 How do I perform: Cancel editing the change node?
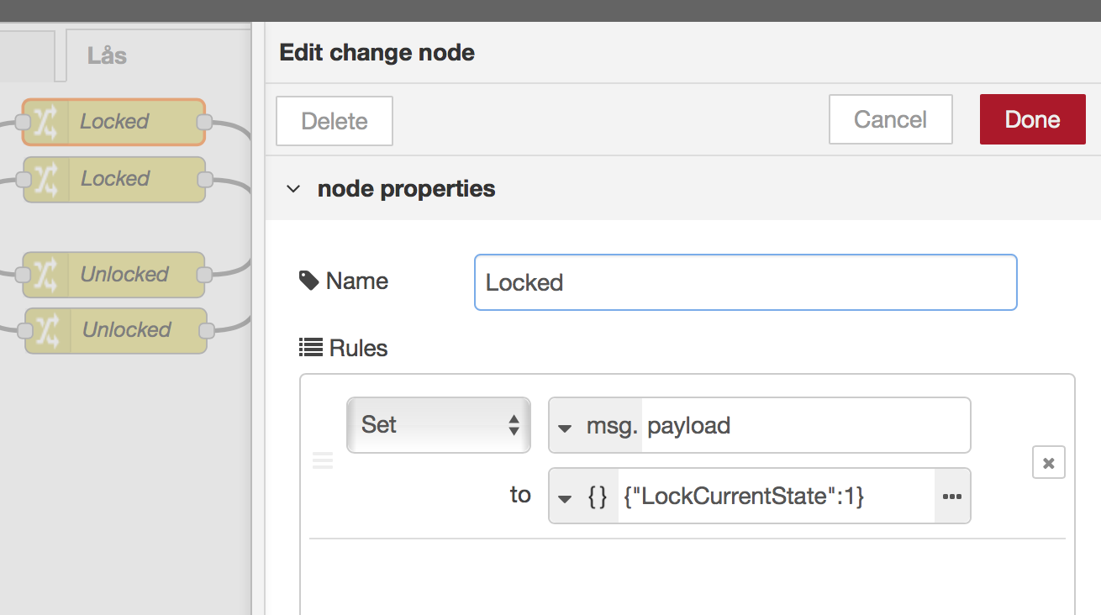pos(890,119)
